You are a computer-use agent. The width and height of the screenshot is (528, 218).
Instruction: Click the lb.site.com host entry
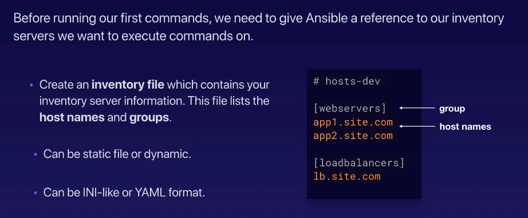pos(347,176)
